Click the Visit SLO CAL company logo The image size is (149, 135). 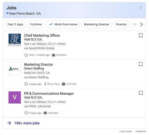coord(15,40)
